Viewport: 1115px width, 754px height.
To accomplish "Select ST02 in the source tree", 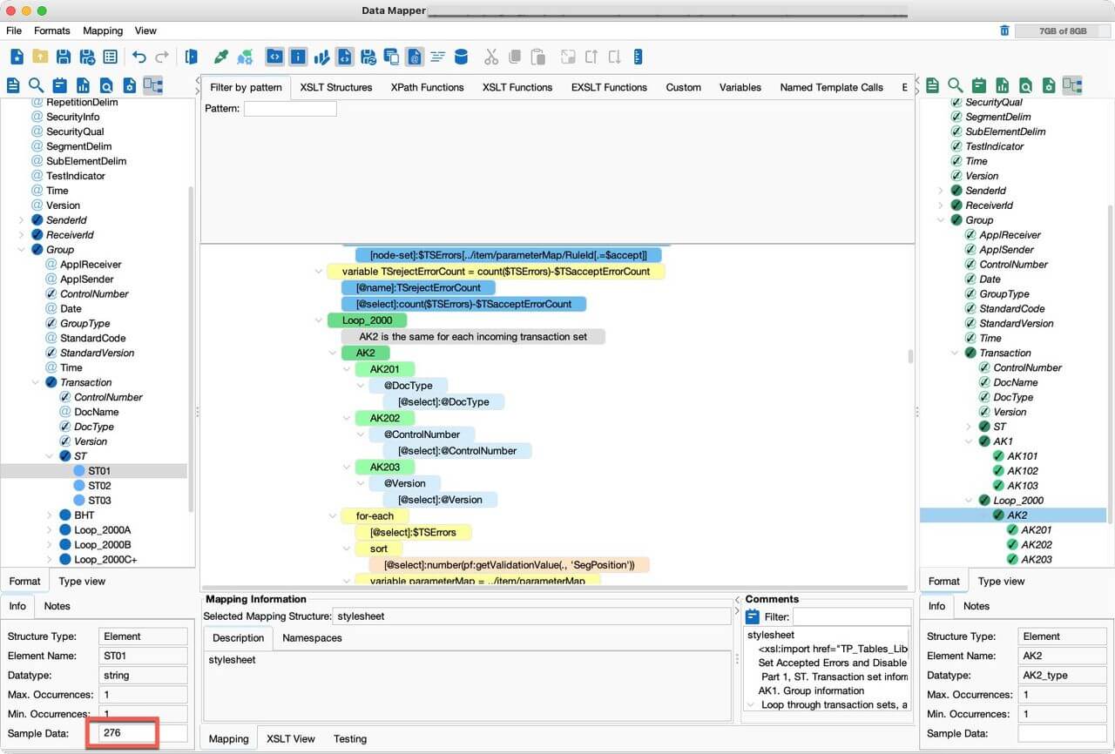I will [x=99, y=486].
